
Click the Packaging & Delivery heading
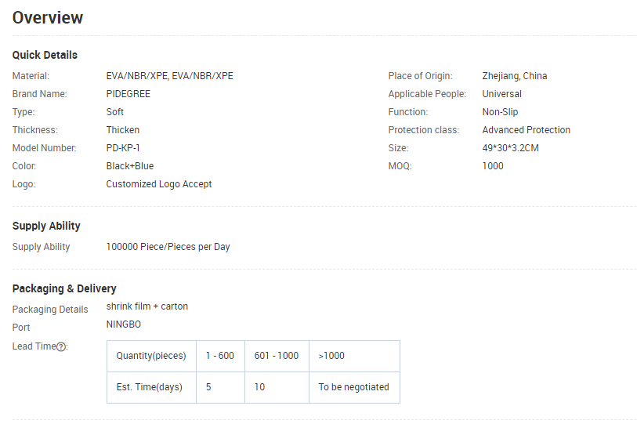coord(64,288)
